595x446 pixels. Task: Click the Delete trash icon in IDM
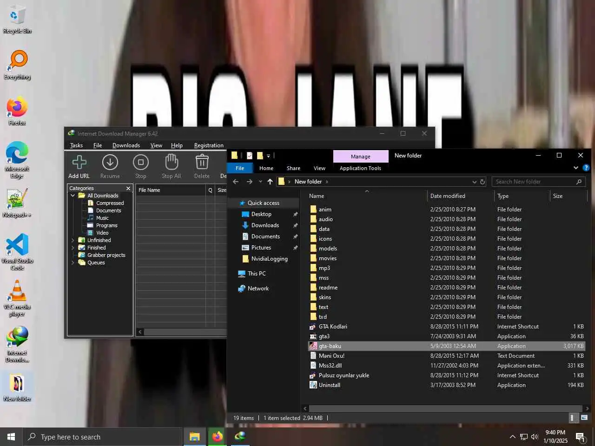(x=202, y=167)
